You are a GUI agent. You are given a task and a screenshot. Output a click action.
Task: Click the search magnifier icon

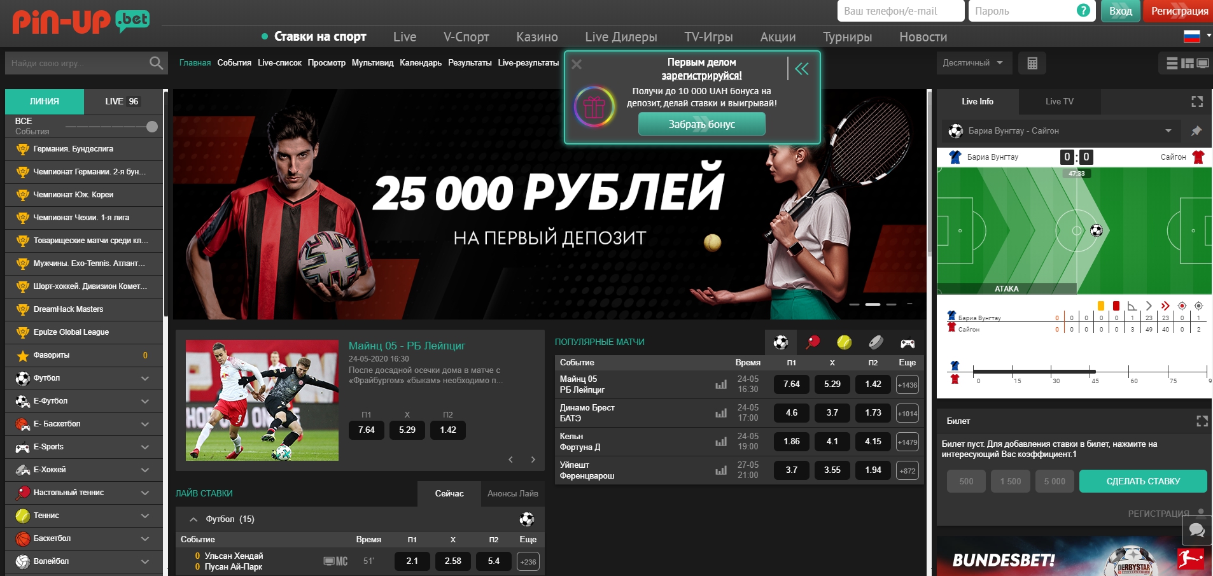point(156,63)
